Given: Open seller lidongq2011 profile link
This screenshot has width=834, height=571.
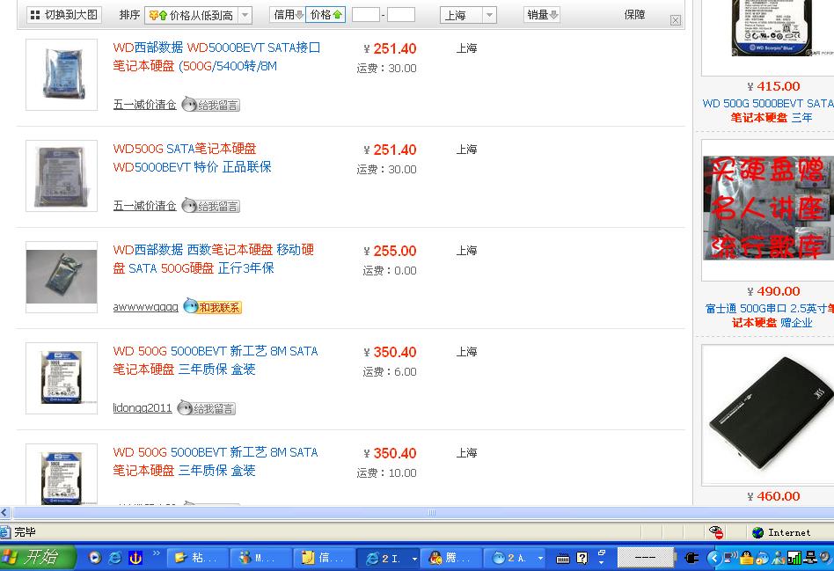Looking at the screenshot, I should [143, 408].
